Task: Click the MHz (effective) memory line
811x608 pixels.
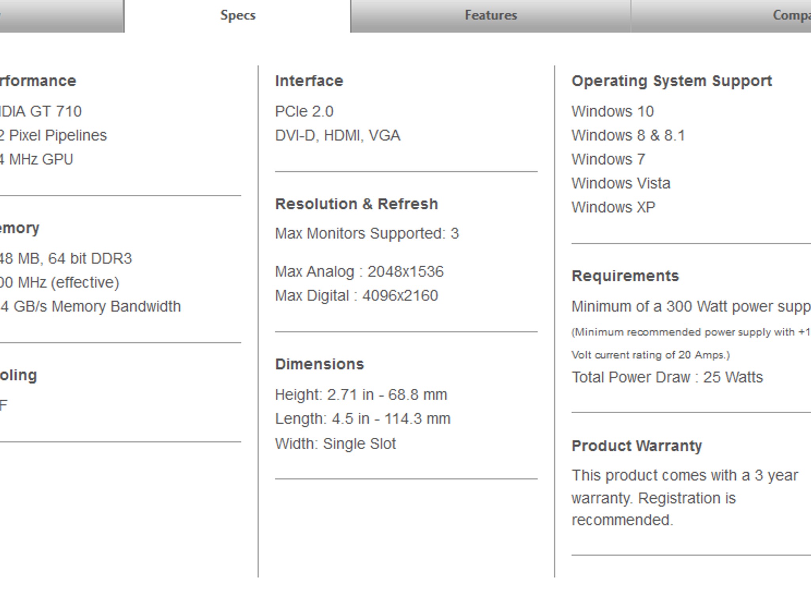Action: (59, 283)
